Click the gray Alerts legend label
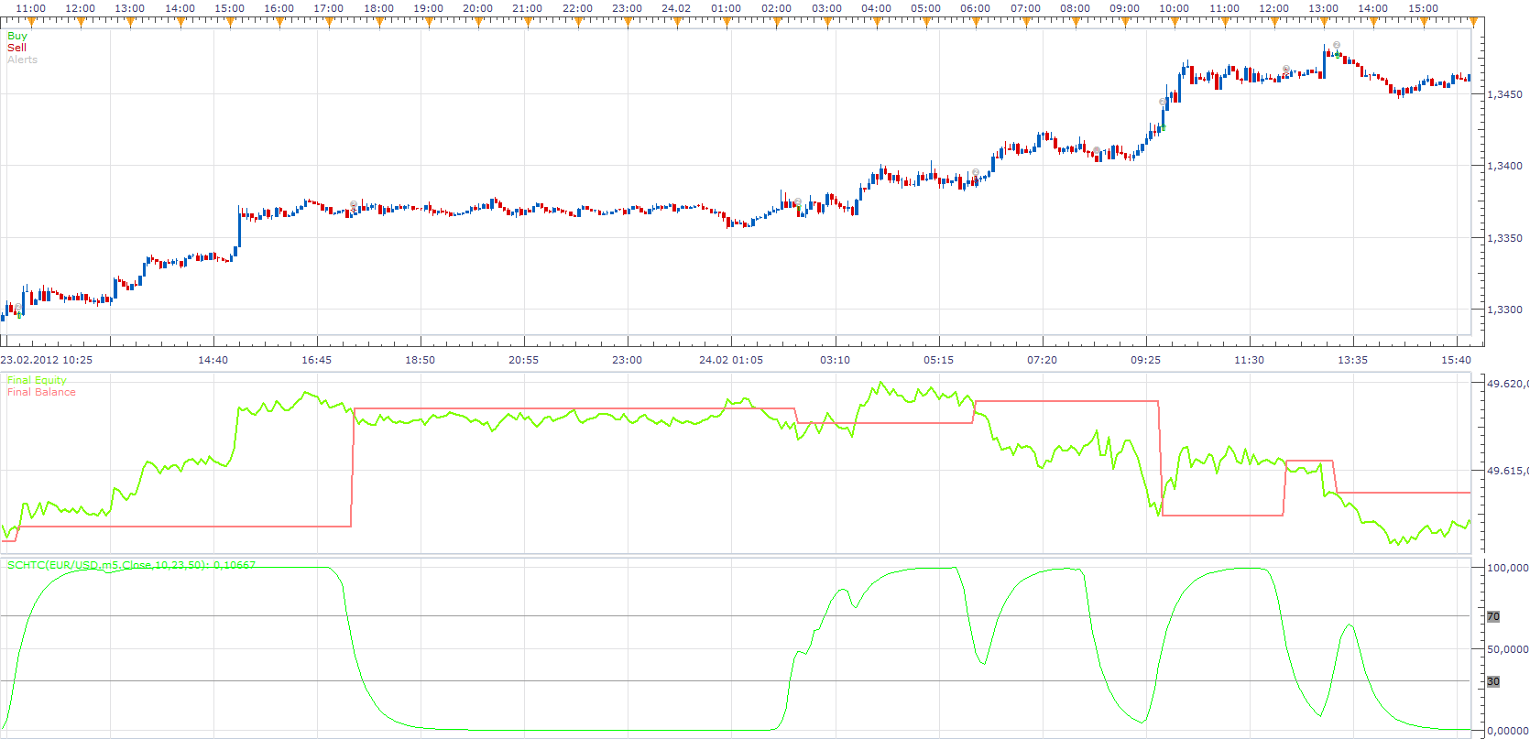The image size is (1530, 739). pos(22,60)
